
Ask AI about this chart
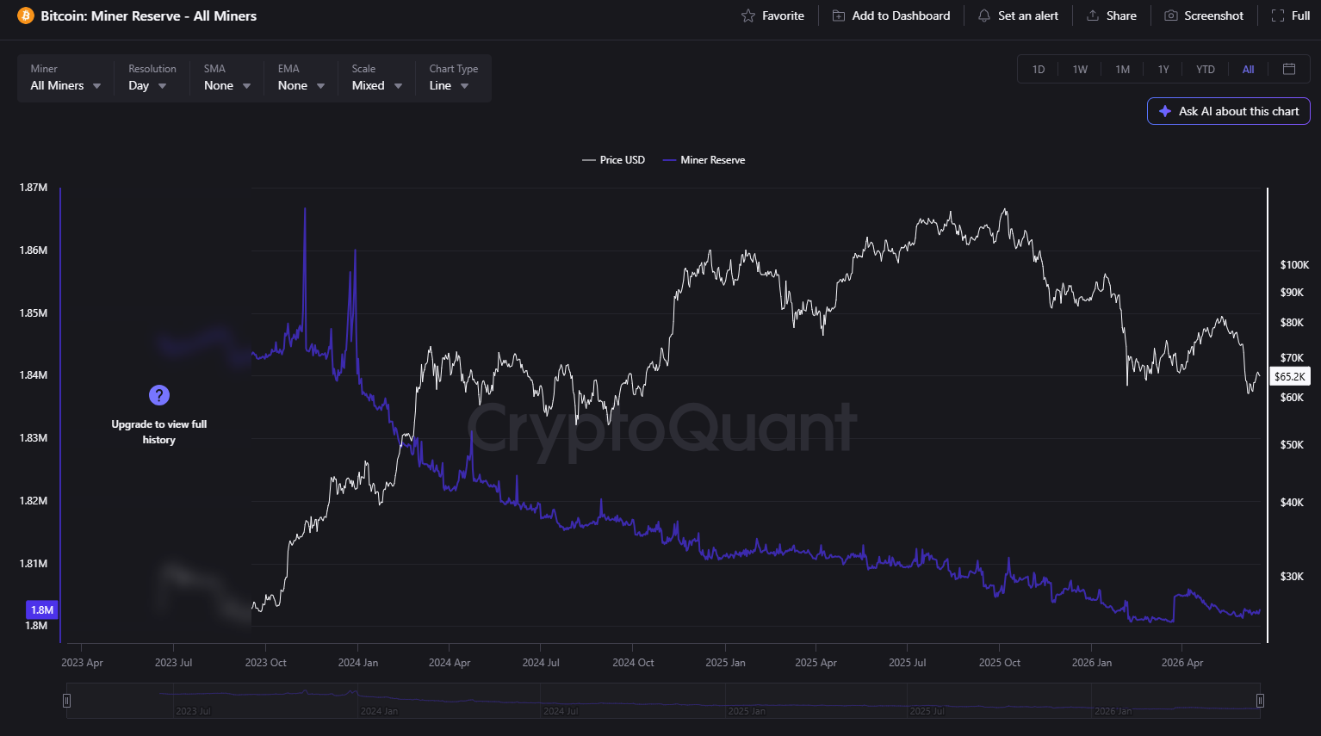(1229, 111)
